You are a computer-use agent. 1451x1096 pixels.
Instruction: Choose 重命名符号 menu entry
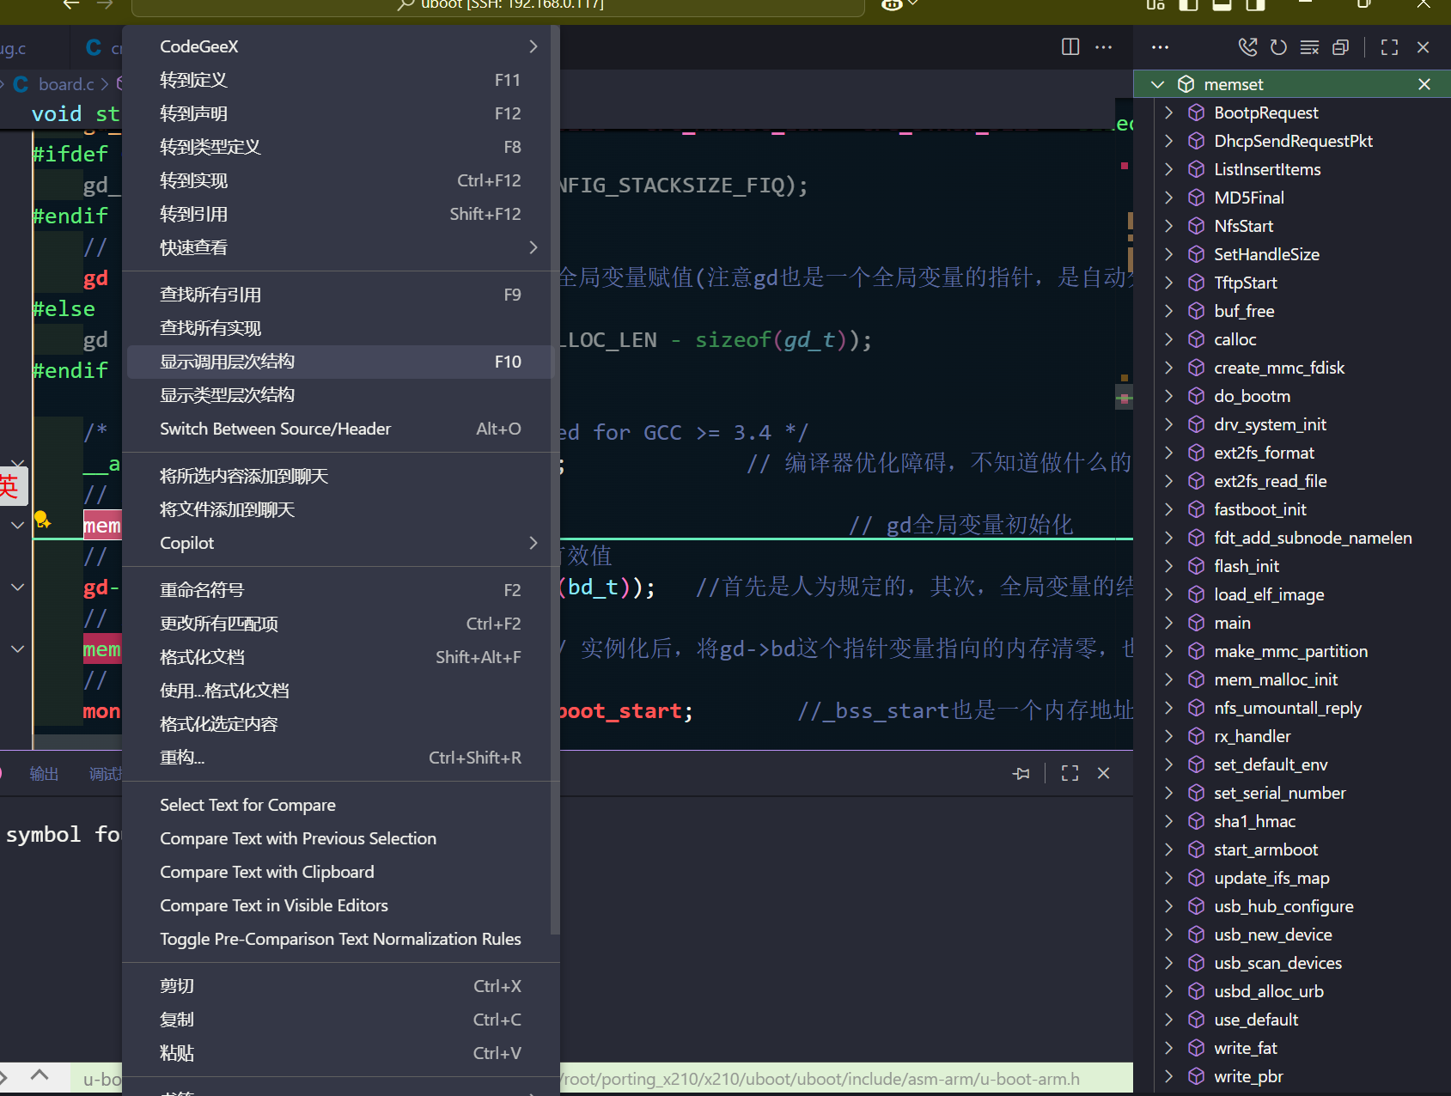[x=340, y=590]
